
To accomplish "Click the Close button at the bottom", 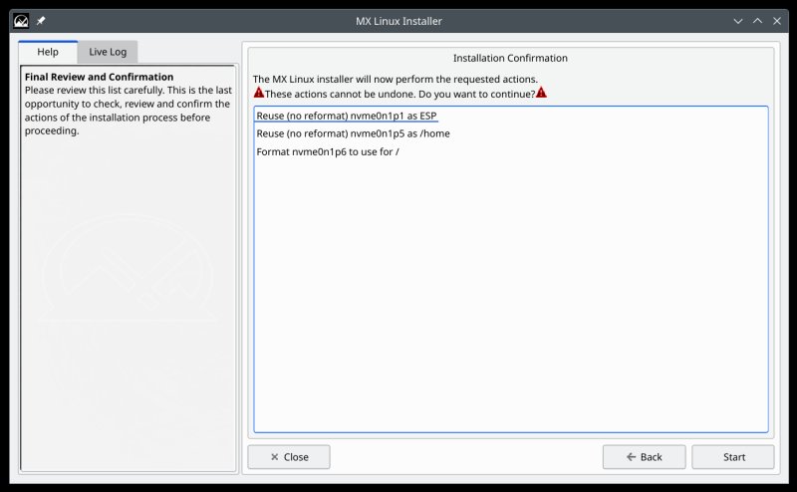I will [x=289, y=457].
